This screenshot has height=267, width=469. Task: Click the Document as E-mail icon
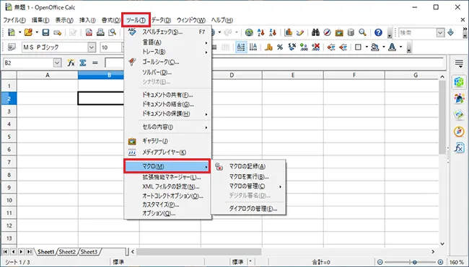[58, 32]
